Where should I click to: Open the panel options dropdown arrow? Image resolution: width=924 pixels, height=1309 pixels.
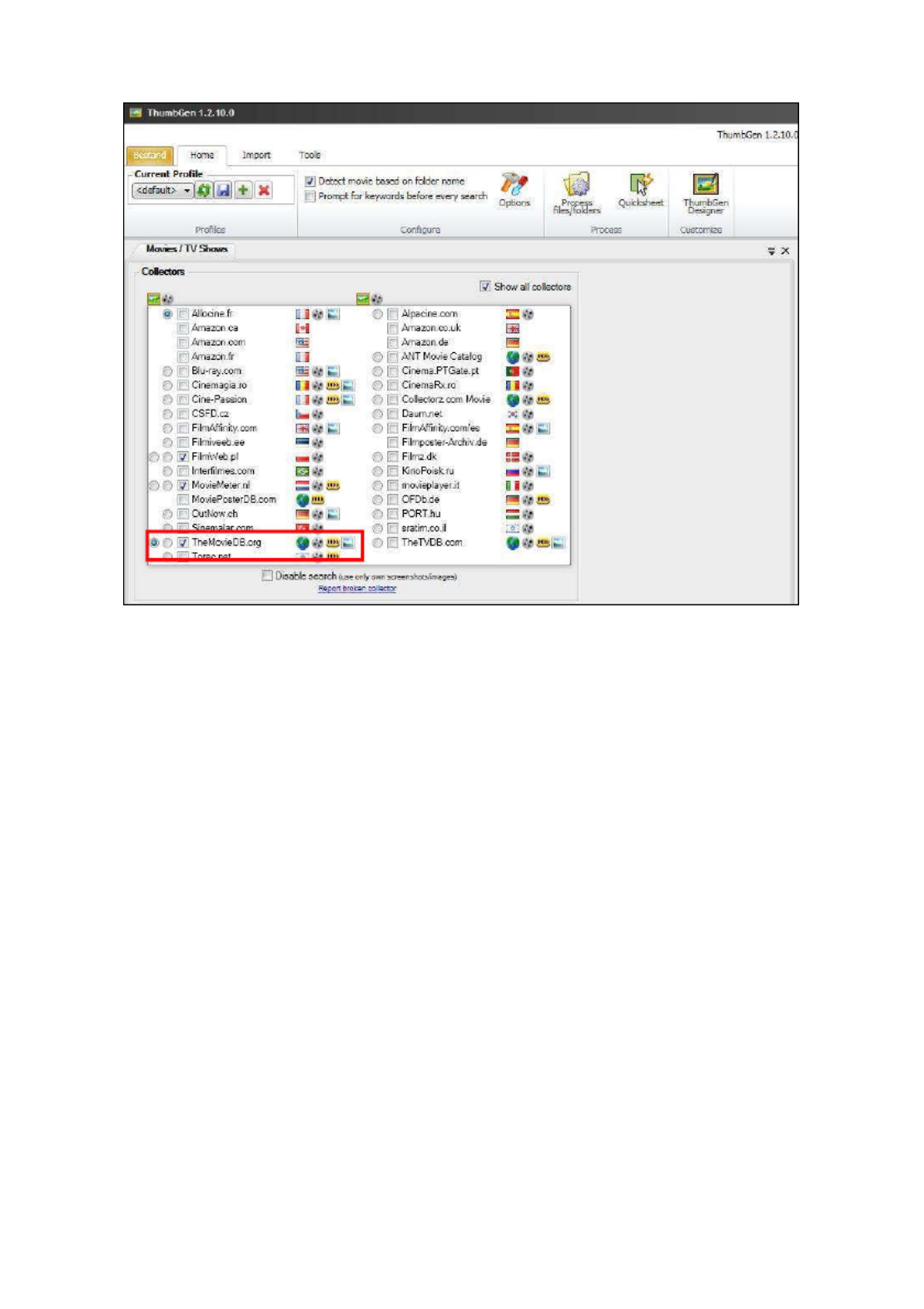point(771,251)
